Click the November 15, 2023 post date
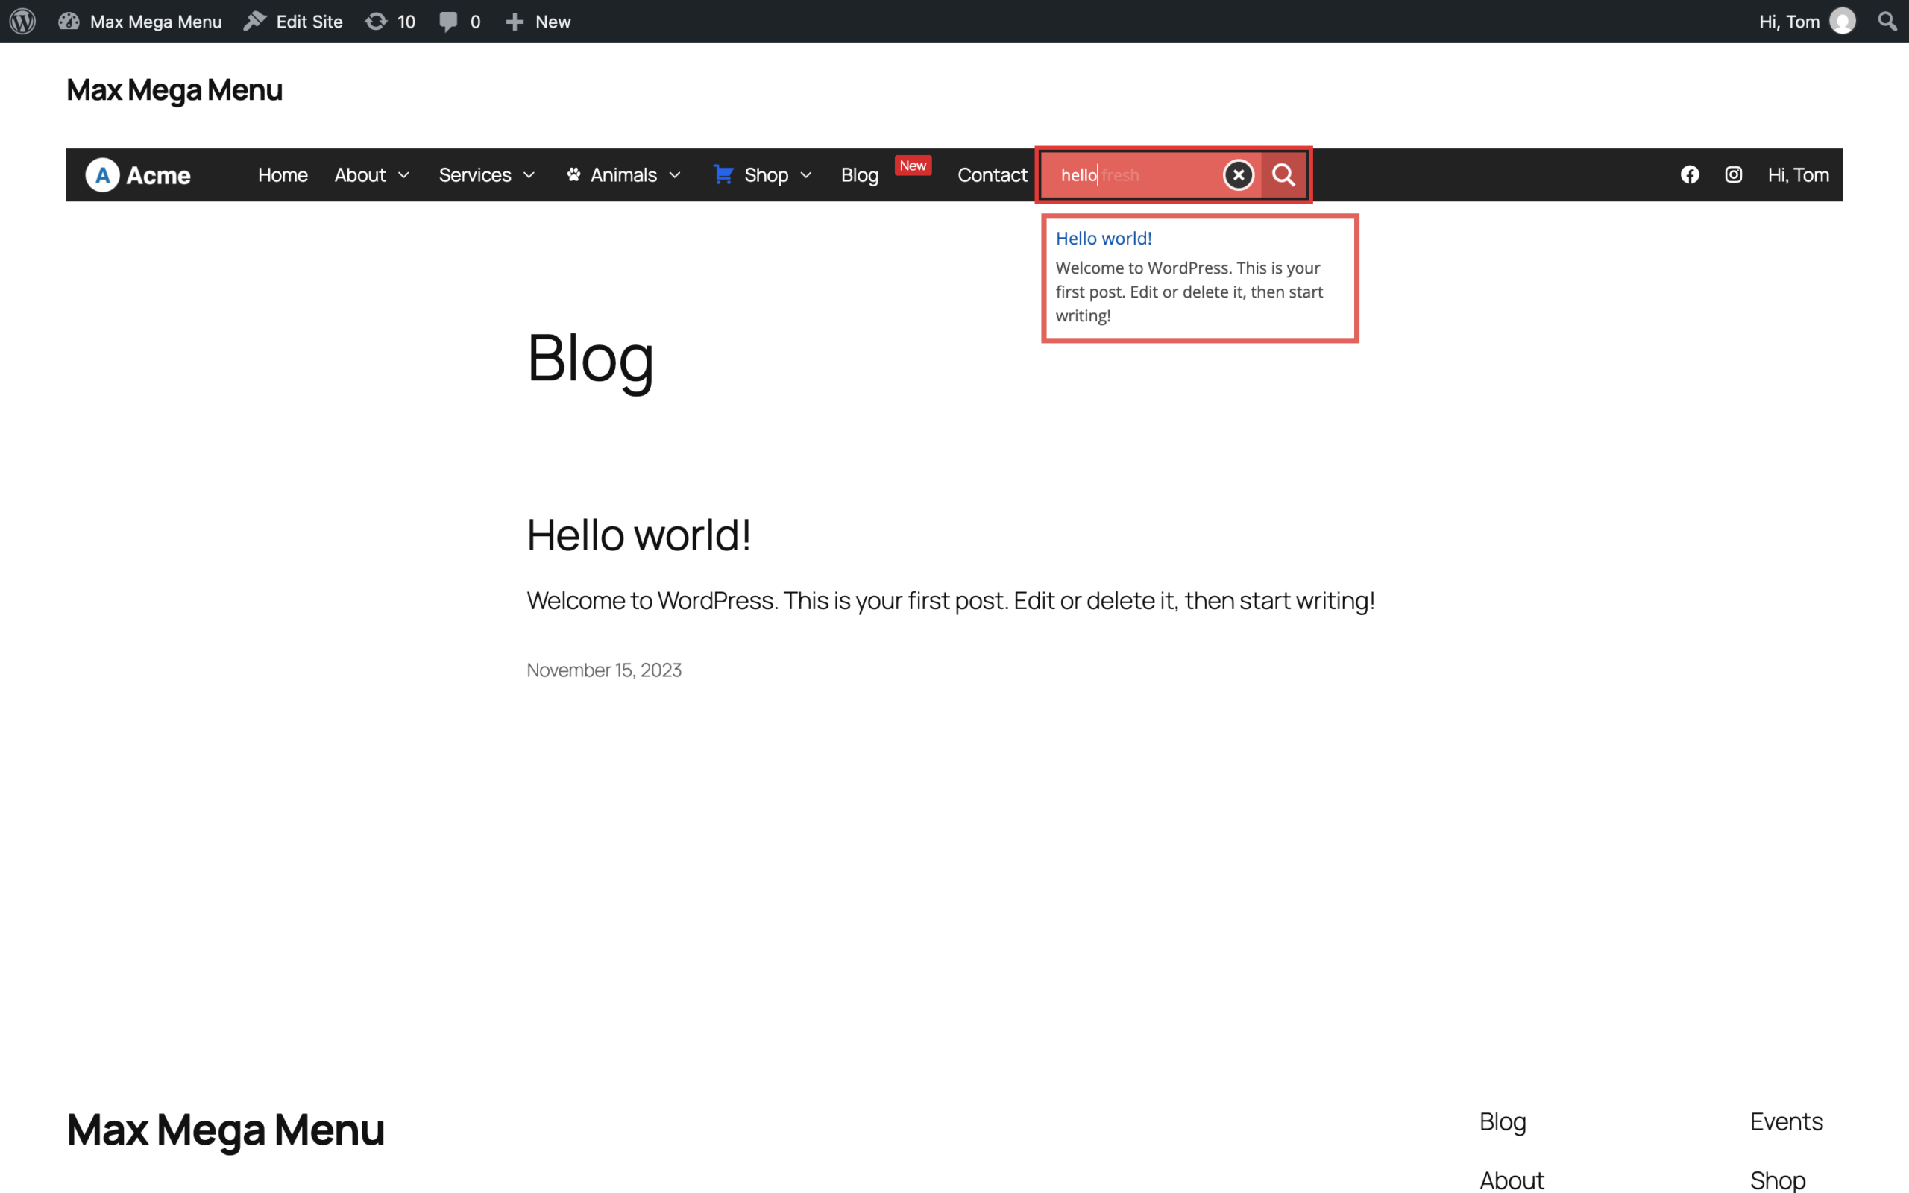Screen dimensions: 1909x1193 point(604,670)
